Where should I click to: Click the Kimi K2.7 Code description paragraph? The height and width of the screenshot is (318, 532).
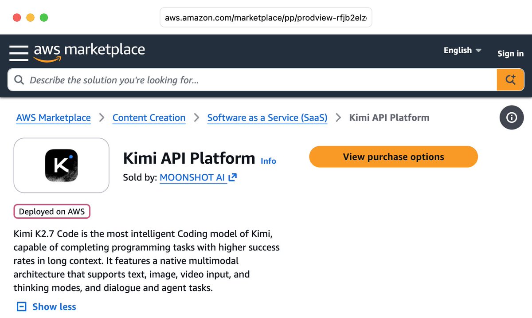pyautogui.click(x=147, y=261)
